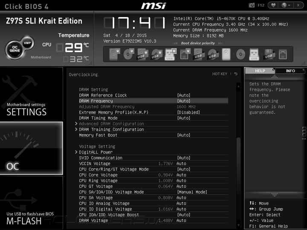Viewport: 307px width, 230px height.
Task: Click the settings list scrollbar thumb
Action: coord(238,166)
